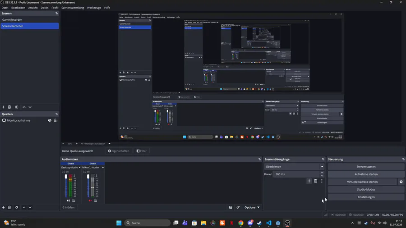Move source down in Quellen panel
The width and height of the screenshot is (406, 228).
tap(30, 207)
